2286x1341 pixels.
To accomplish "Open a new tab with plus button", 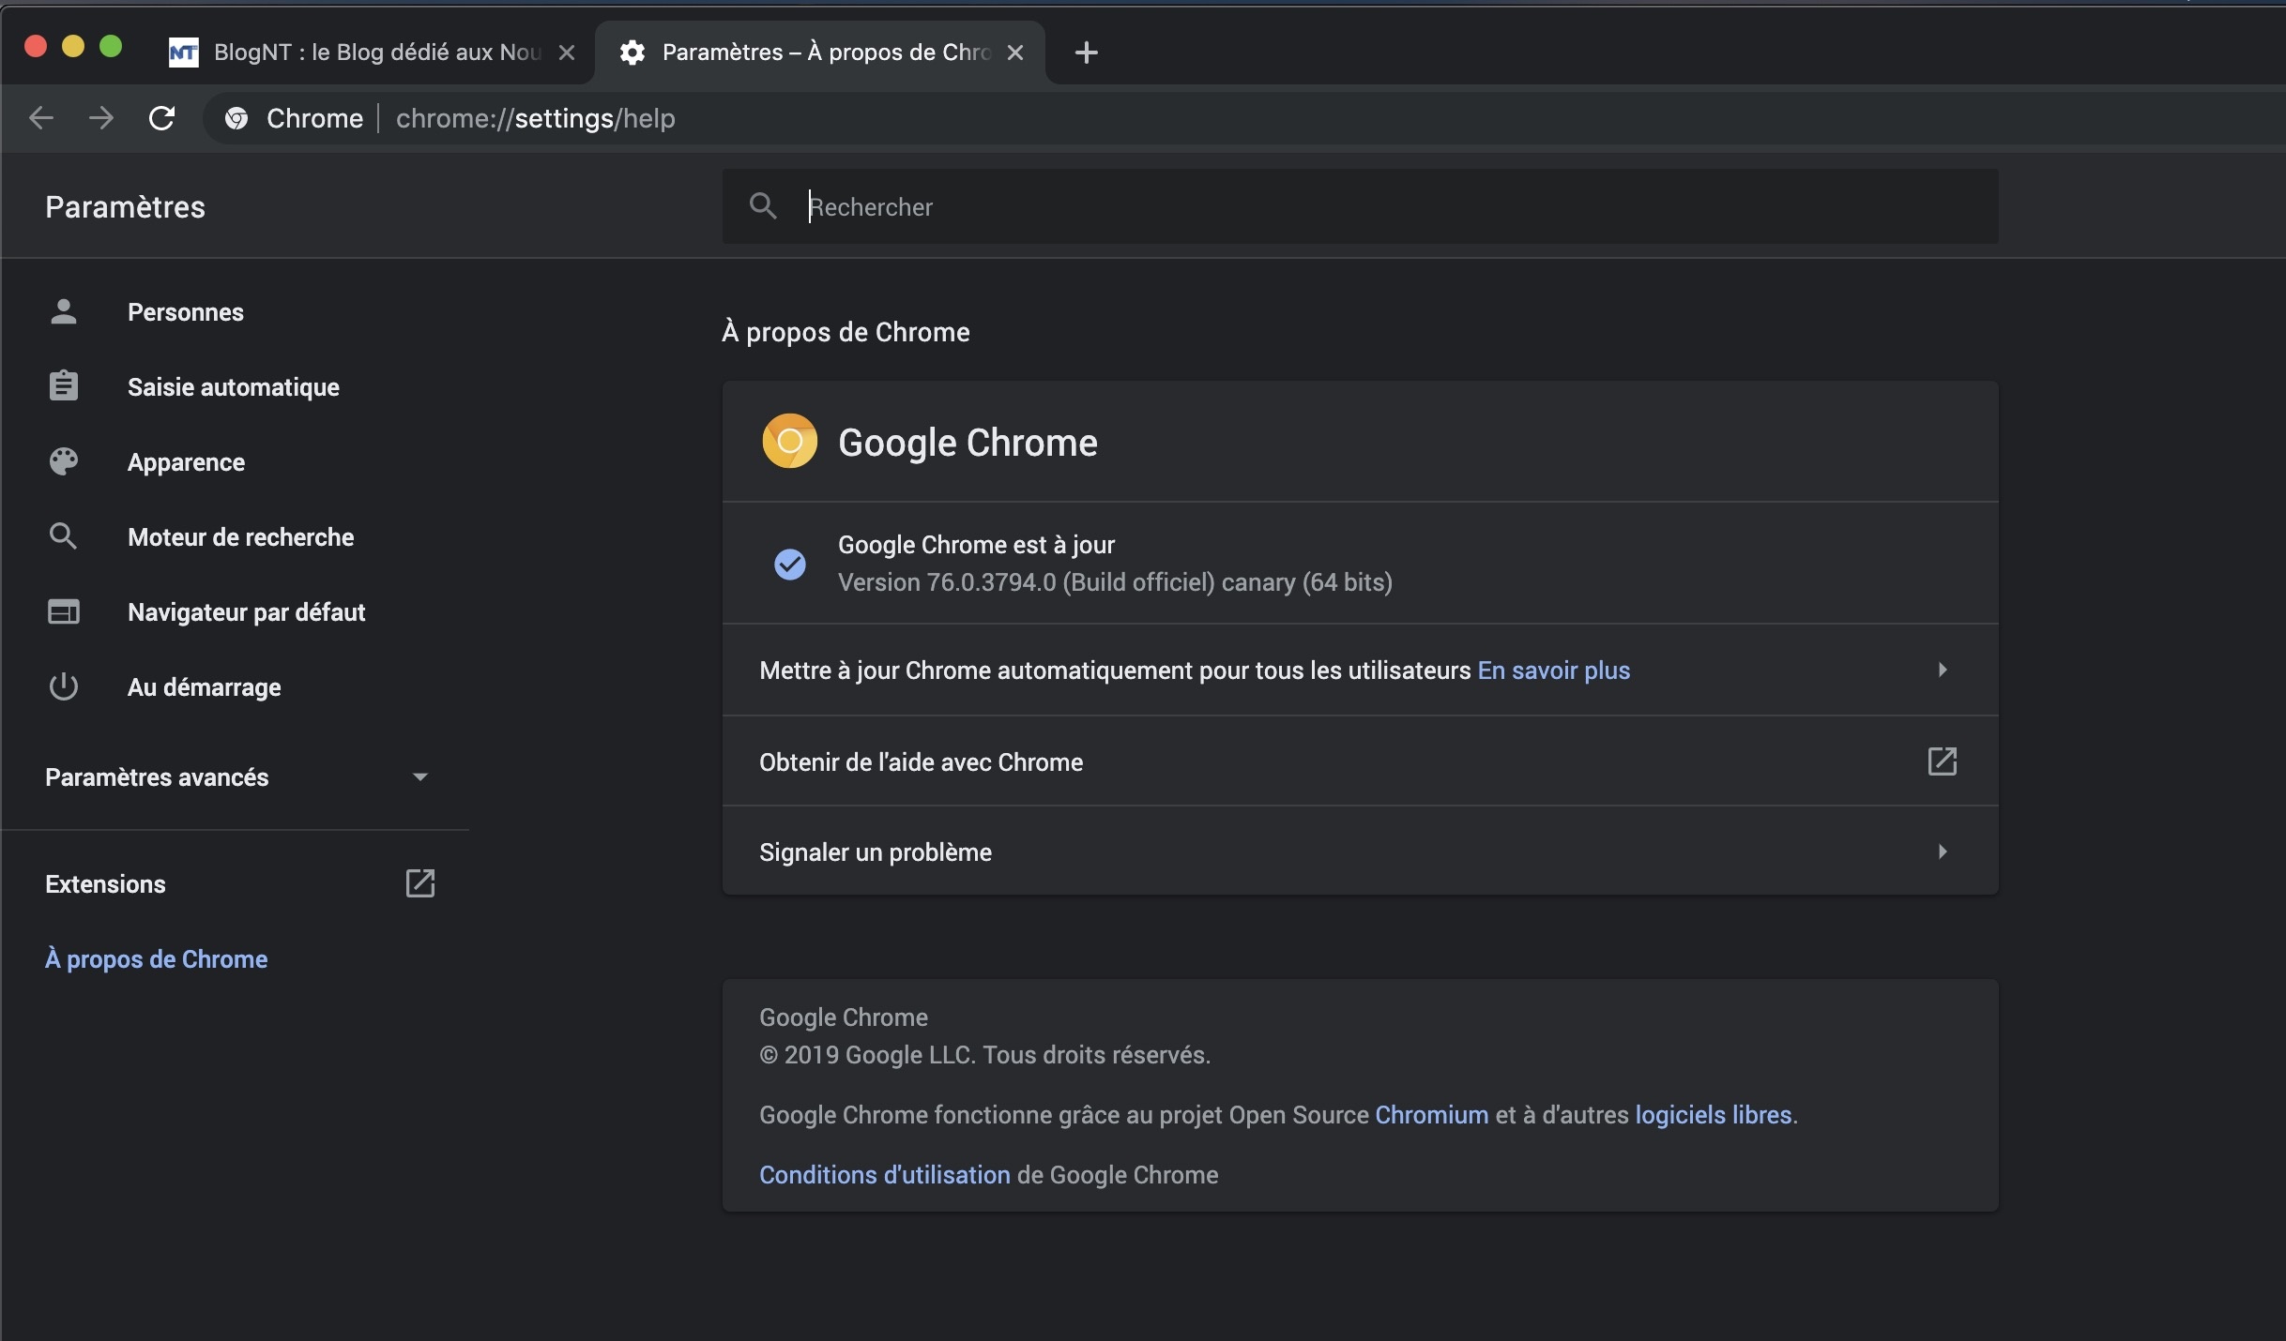I will coord(1086,53).
